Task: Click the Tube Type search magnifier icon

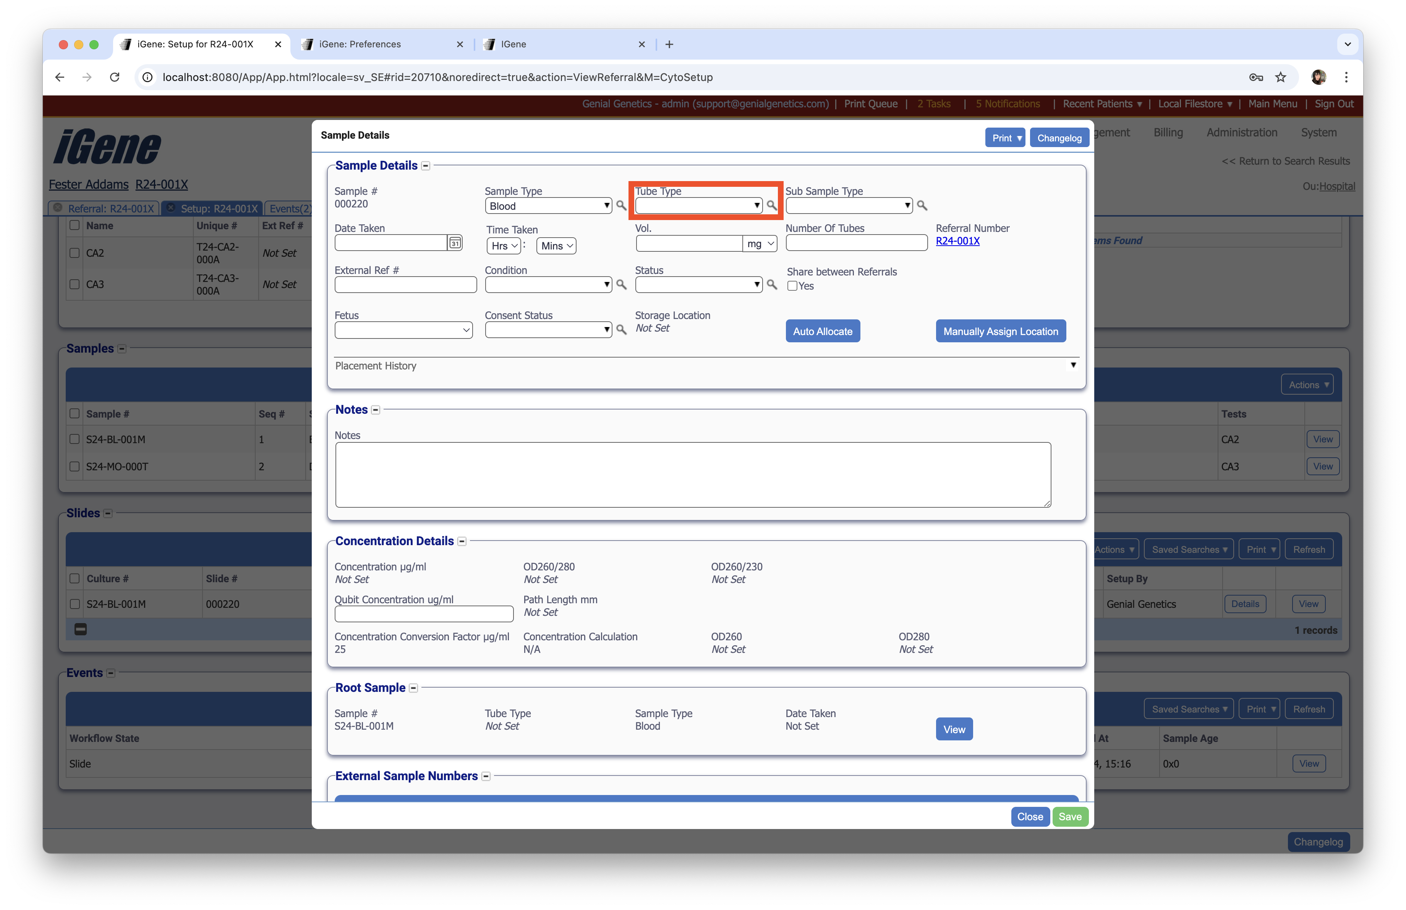Action: [x=771, y=206]
